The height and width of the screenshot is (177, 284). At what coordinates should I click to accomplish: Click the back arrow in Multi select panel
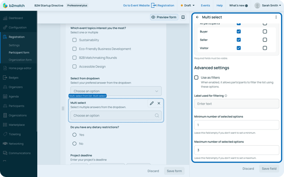pyautogui.click(x=198, y=17)
